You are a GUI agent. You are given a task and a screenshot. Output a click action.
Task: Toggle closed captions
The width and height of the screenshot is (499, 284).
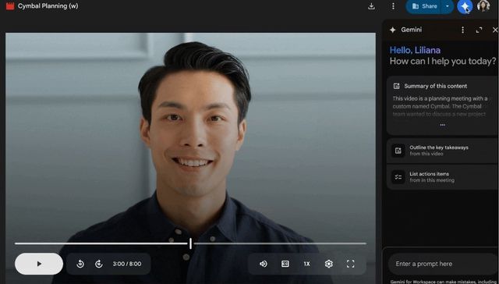[285, 264]
